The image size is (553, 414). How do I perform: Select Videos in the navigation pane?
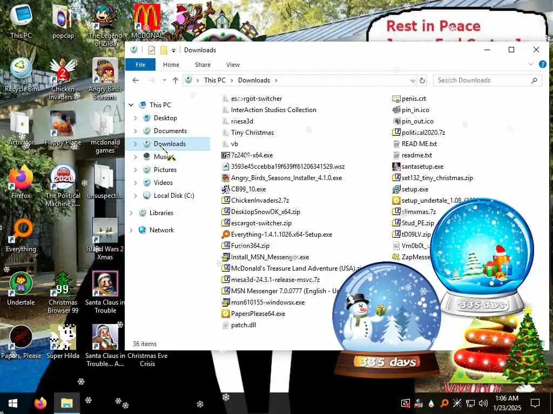(x=163, y=183)
